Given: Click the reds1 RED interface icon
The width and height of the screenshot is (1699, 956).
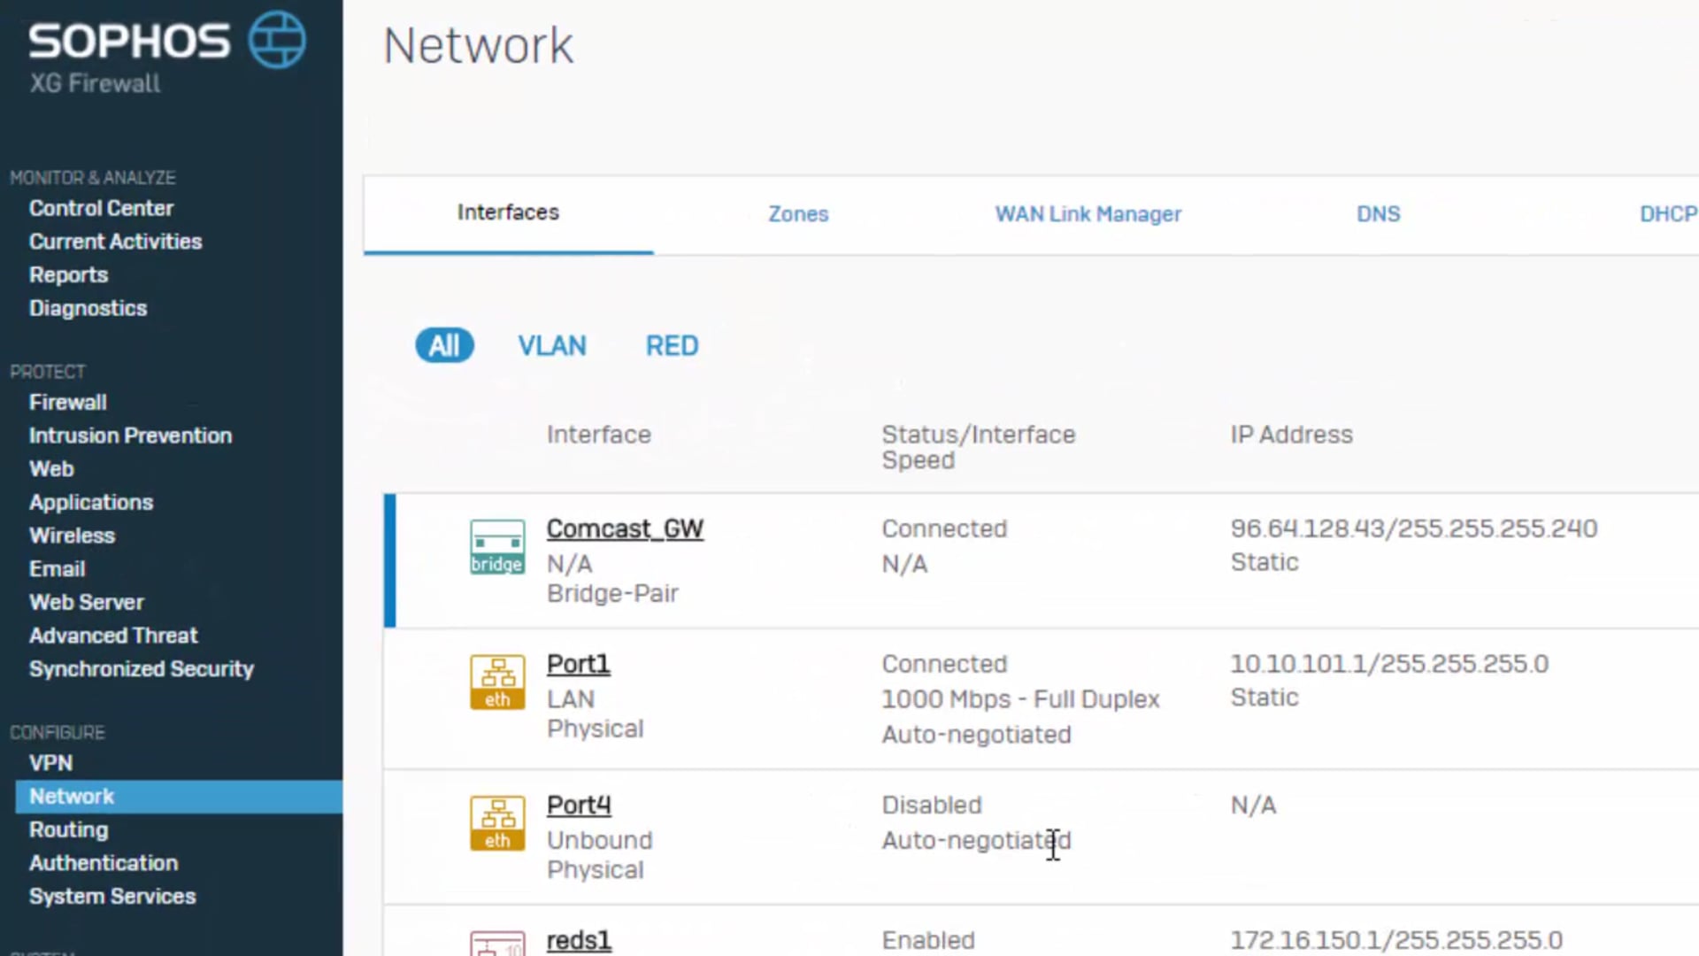Looking at the screenshot, I should click(496, 944).
